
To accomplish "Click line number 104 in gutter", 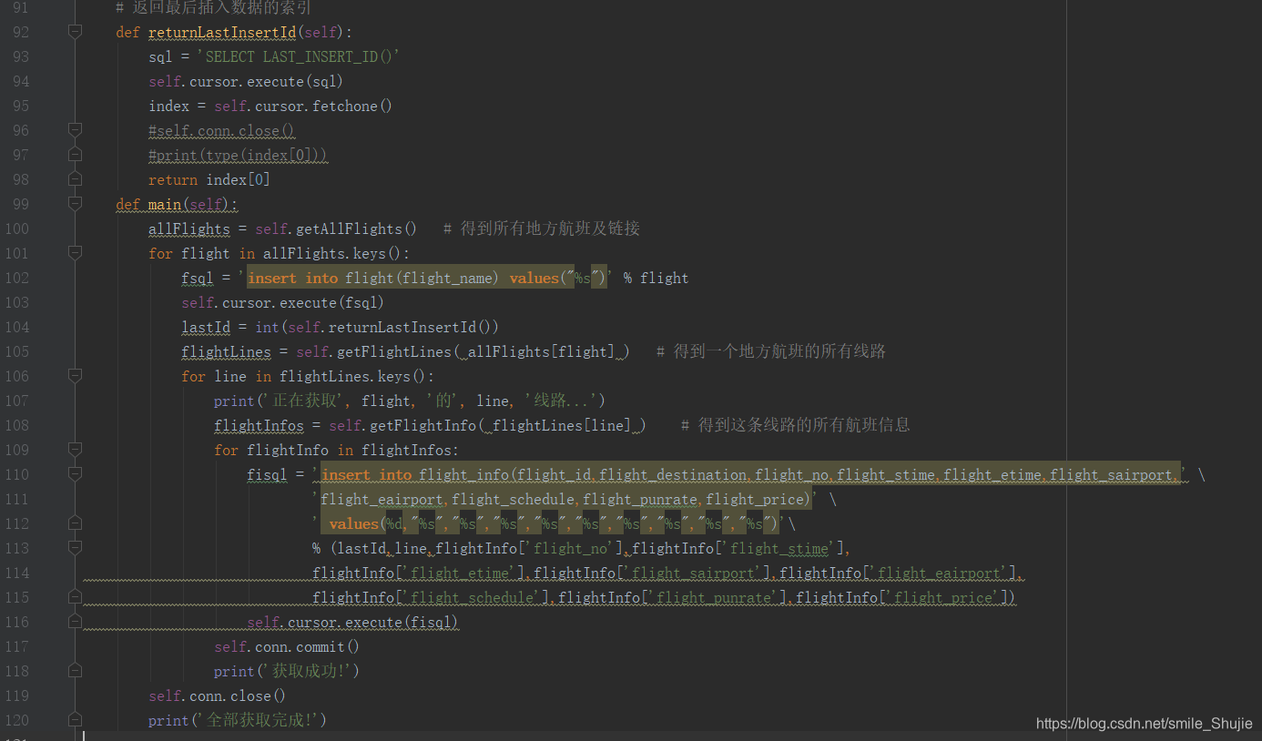I will (16, 327).
